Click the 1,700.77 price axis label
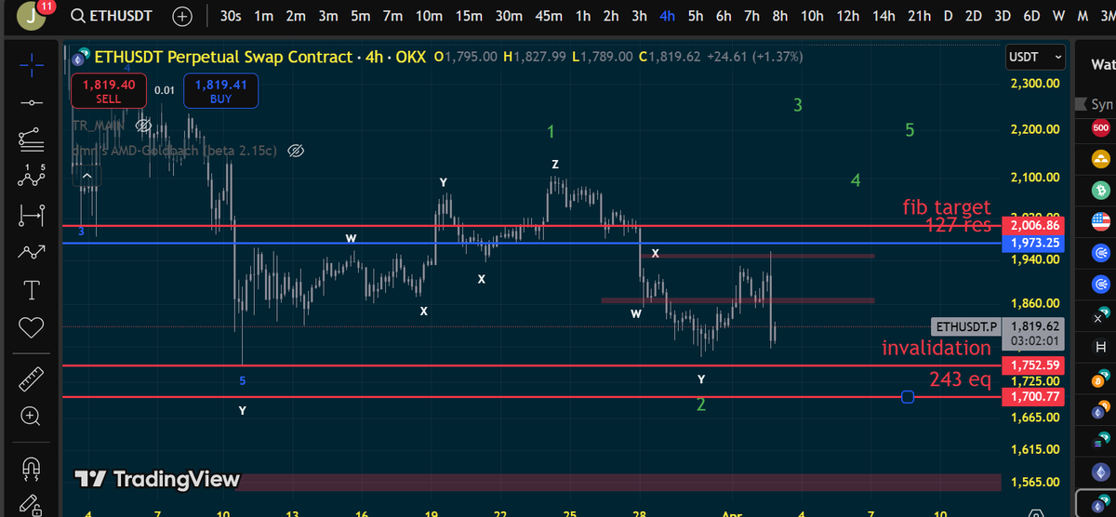1116x517 pixels. coord(1032,397)
